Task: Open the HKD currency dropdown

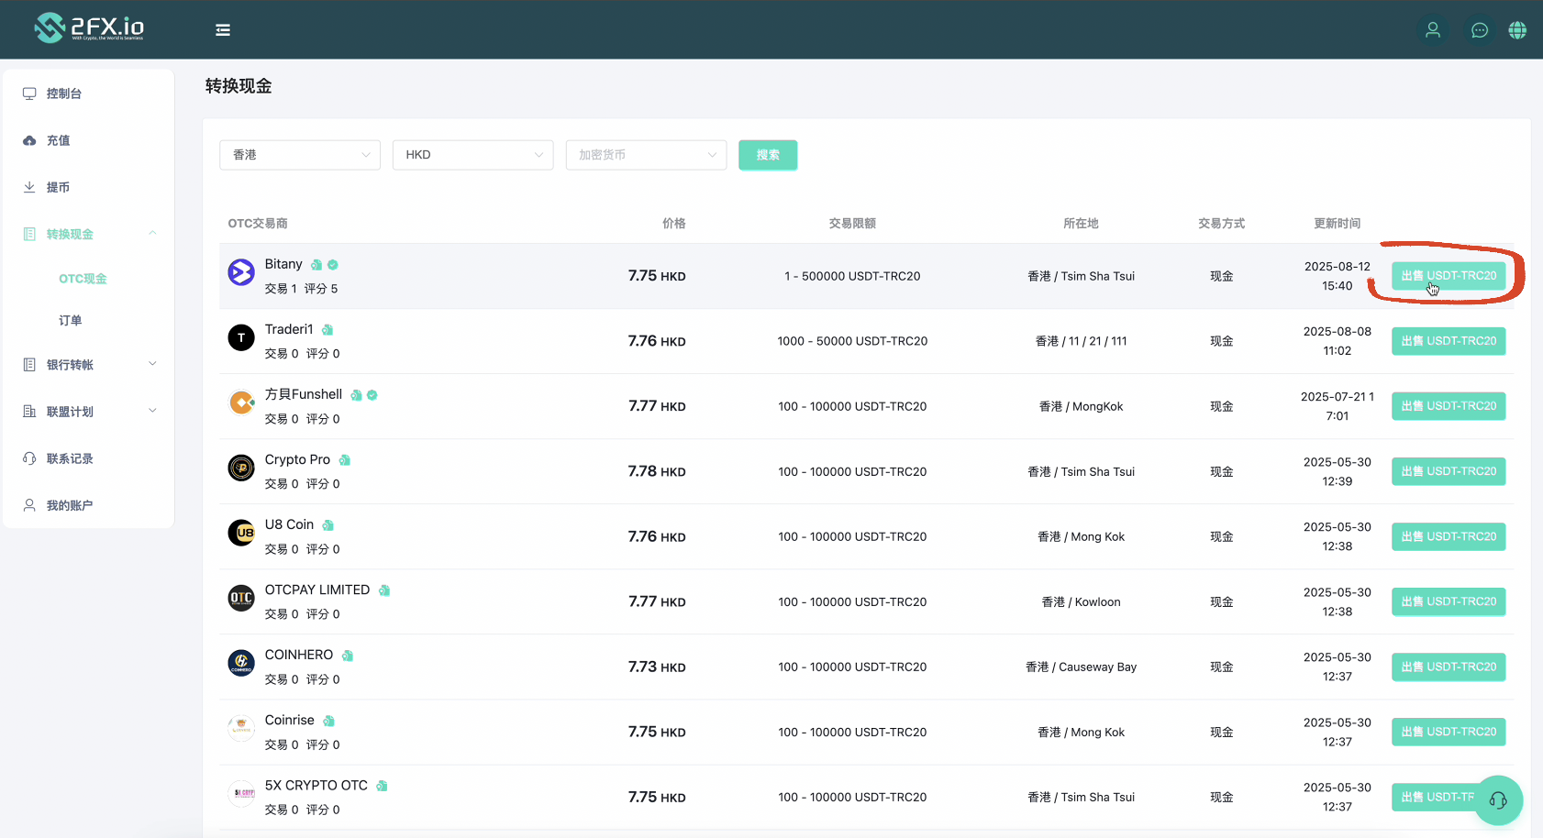Action: click(472, 155)
